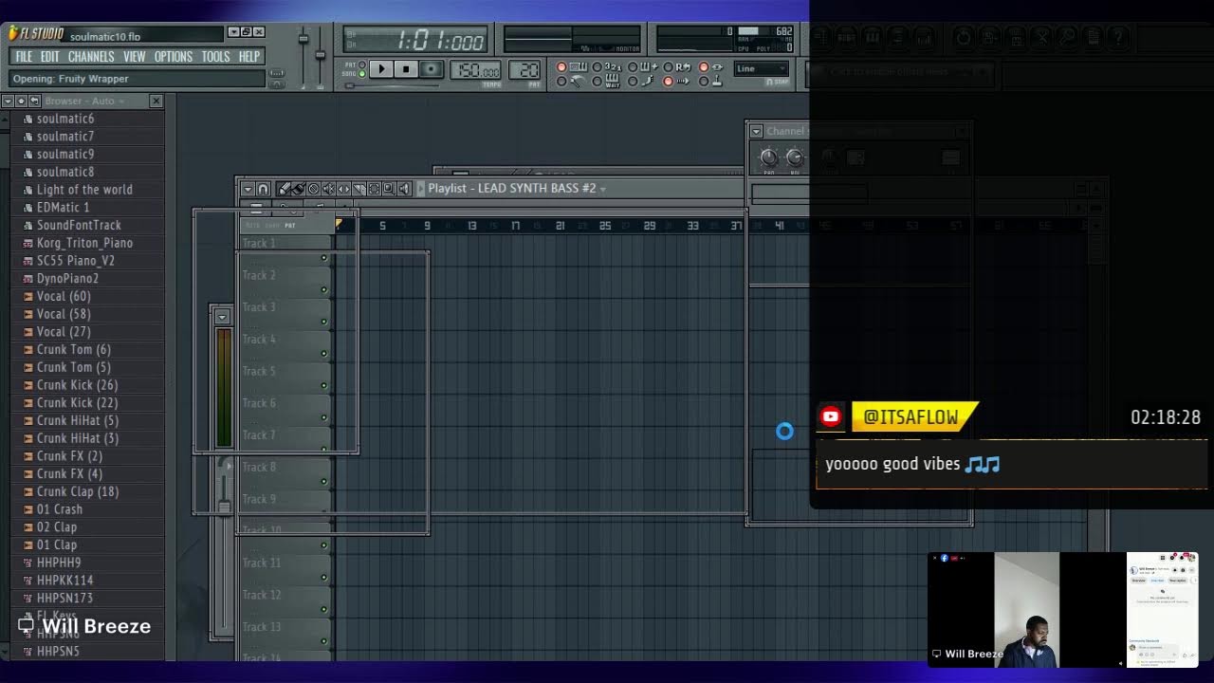Click the Track 4 label in Playlist
The height and width of the screenshot is (683, 1214).
(x=259, y=340)
